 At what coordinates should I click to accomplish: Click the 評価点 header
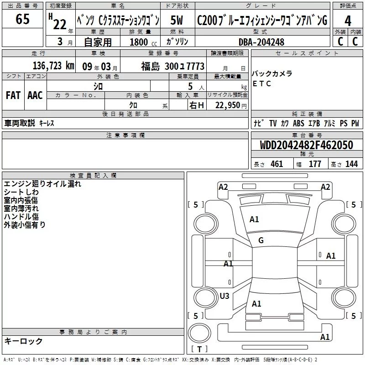[348, 6]
